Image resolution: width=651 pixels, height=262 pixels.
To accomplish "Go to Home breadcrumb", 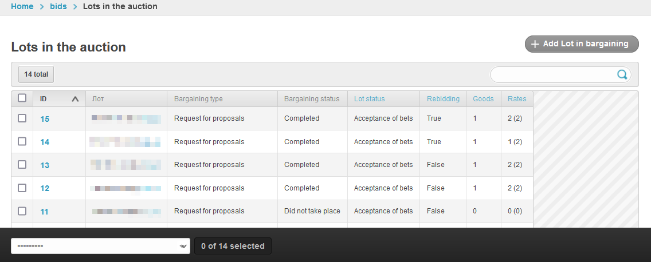I will [x=22, y=7].
